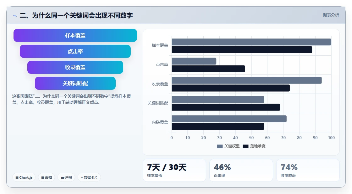Click the description paragraph starting 这张图围绕
352x194 pixels.
point(71,99)
